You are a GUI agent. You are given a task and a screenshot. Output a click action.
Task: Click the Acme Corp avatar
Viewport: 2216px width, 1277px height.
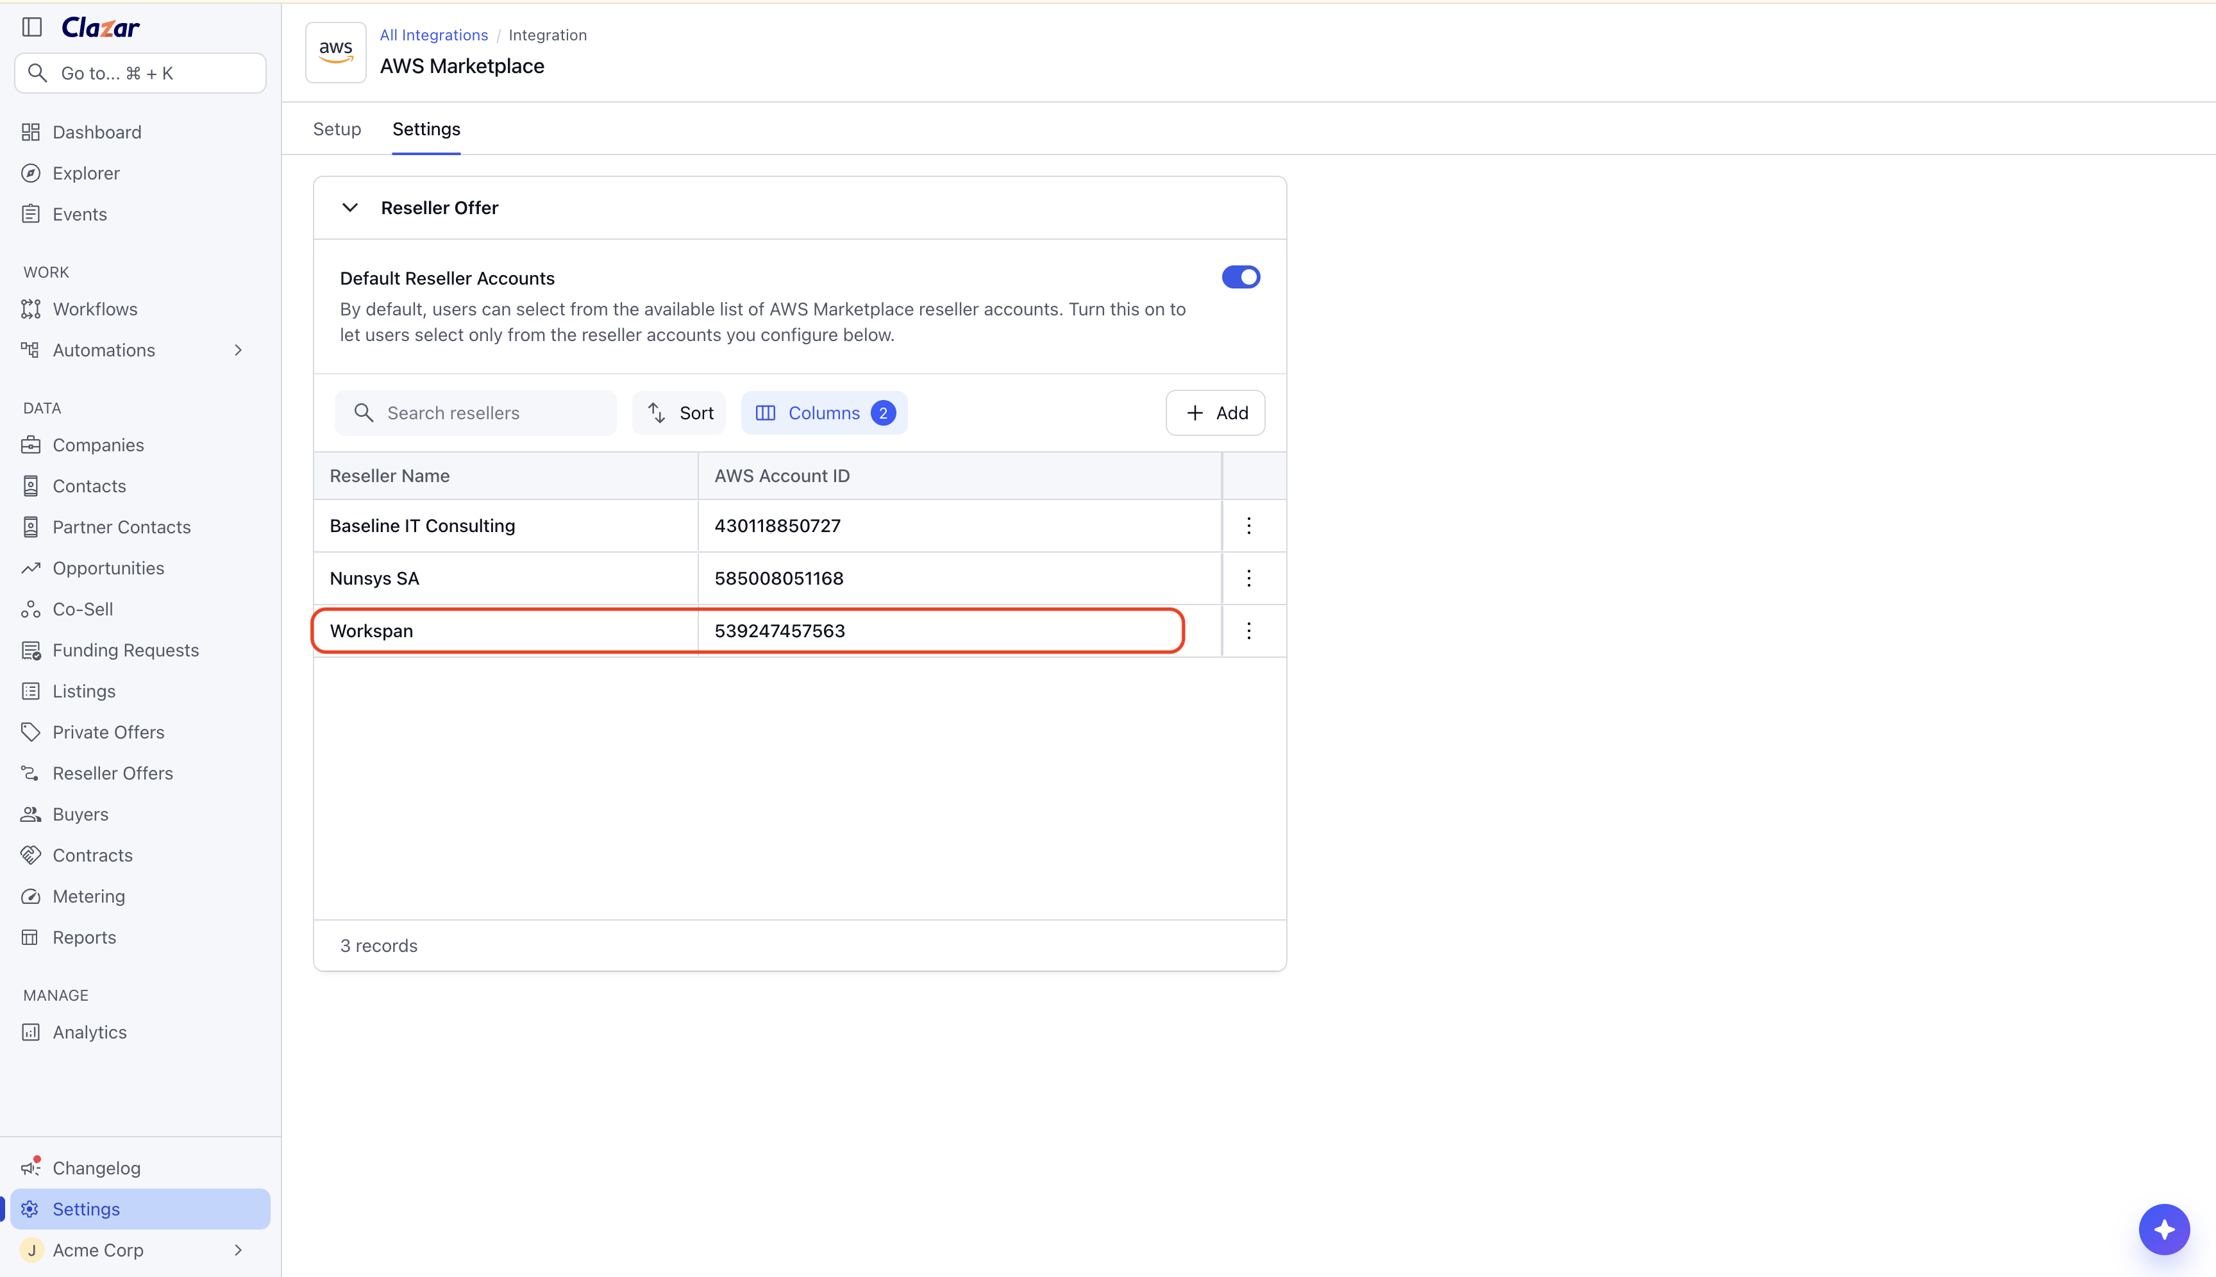click(x=31, y=1250)
